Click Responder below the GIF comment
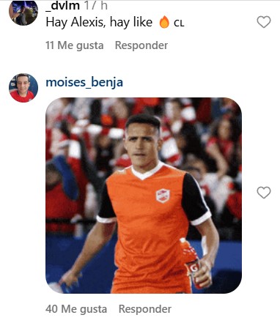280x334 pixels. (x=145, y=309)
